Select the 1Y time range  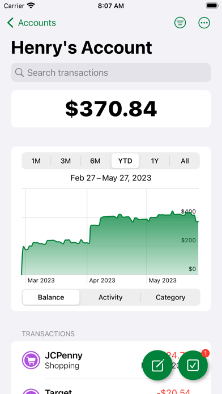(x=155, y=161)
